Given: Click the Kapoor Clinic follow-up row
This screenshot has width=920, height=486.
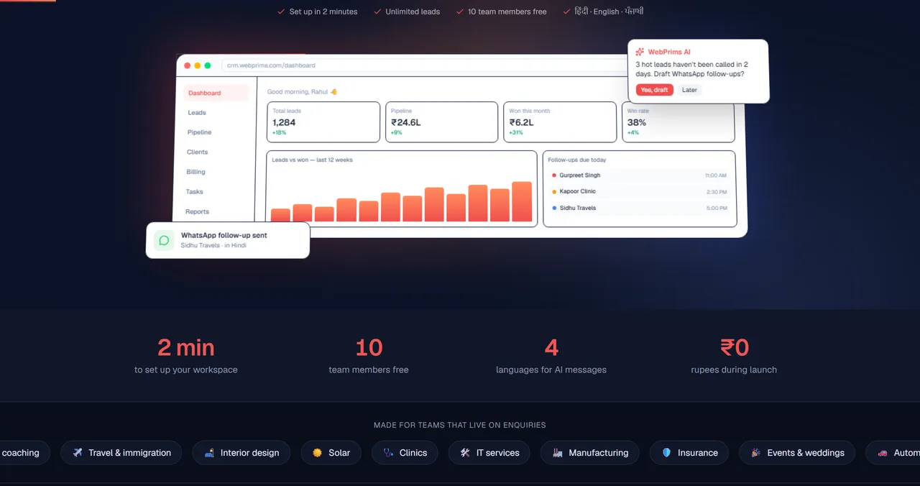Looking at the screenshot, I should [x=639, y=192].
